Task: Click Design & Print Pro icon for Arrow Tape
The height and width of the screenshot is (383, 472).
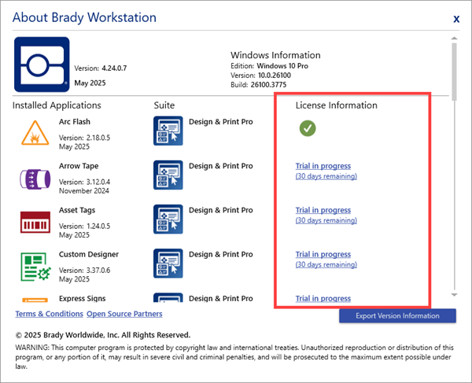Action: coord(168,175)
